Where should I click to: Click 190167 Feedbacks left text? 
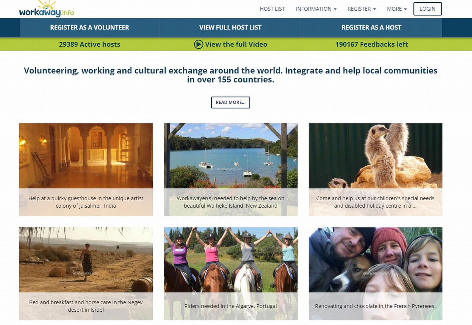click(371, 44)
